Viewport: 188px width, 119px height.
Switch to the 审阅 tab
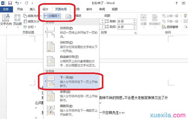tap(102, 9)
